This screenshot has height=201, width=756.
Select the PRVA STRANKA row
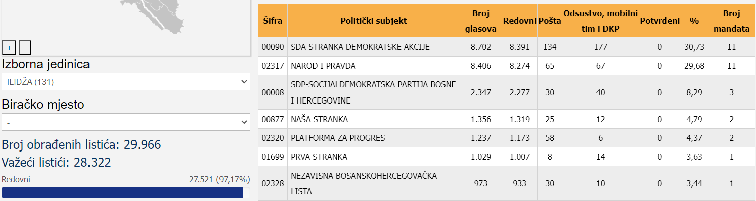507,157
